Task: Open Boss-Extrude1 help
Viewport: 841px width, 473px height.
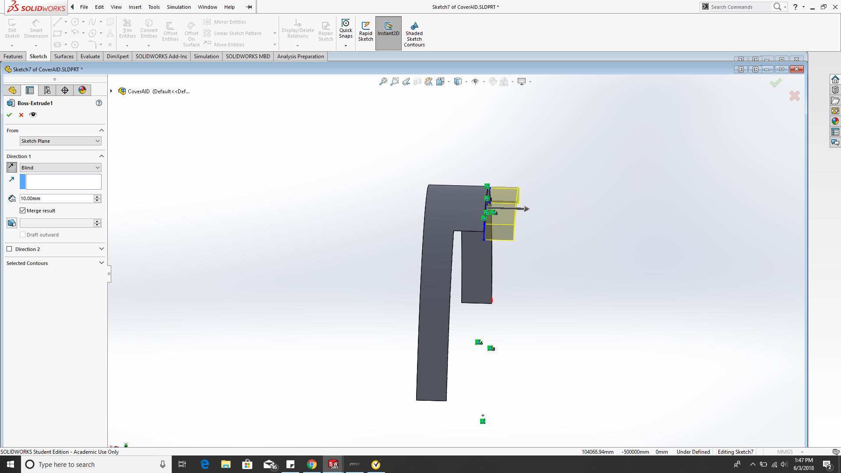Action: pos(99,103)
